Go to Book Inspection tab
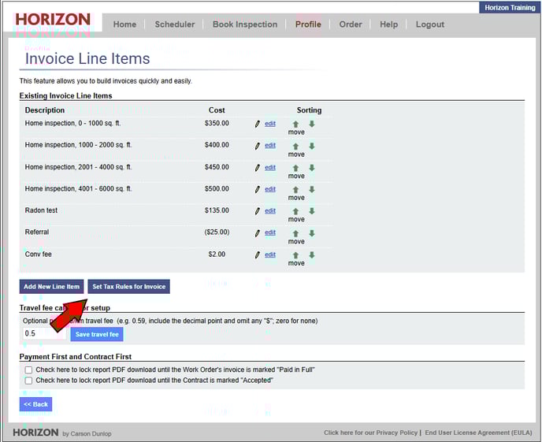Image resolution: width=542 pixels, height=442 pixels. click(245, 24)
